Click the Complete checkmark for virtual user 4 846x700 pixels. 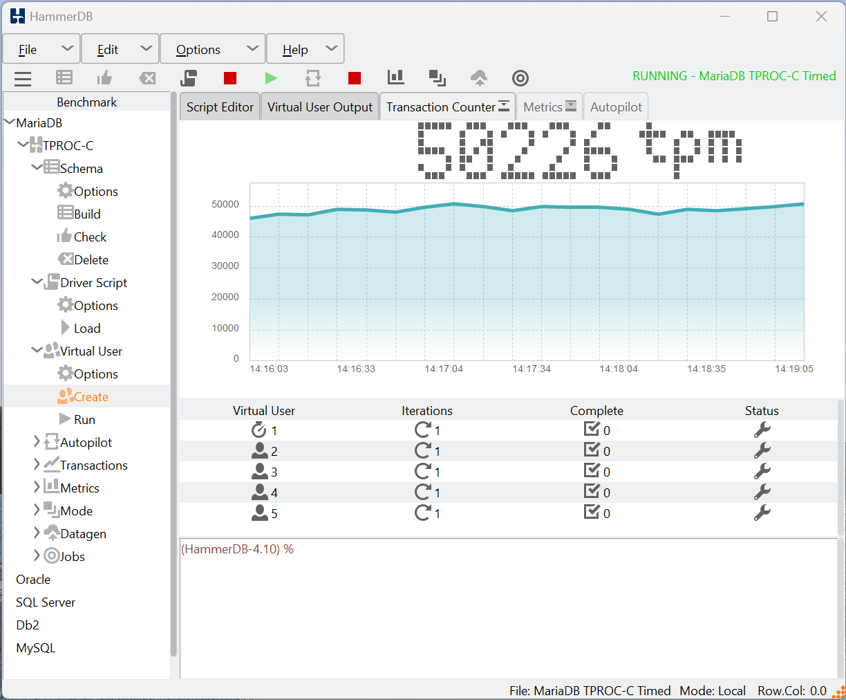click(592, 492)
